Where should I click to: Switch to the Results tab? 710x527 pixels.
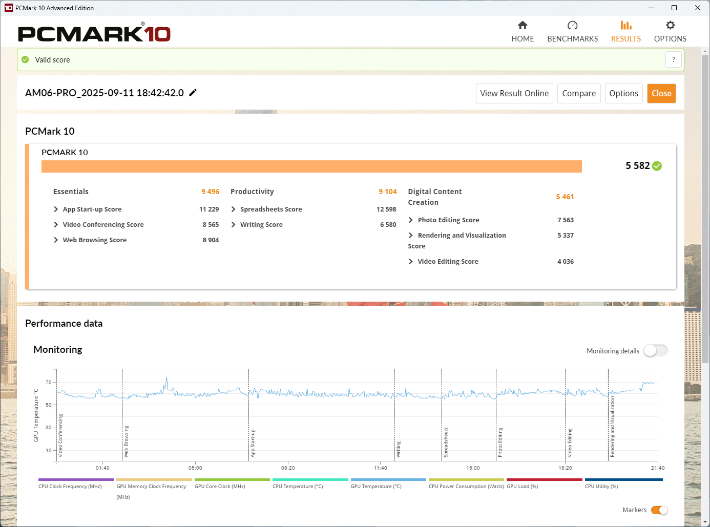(625, 31)
